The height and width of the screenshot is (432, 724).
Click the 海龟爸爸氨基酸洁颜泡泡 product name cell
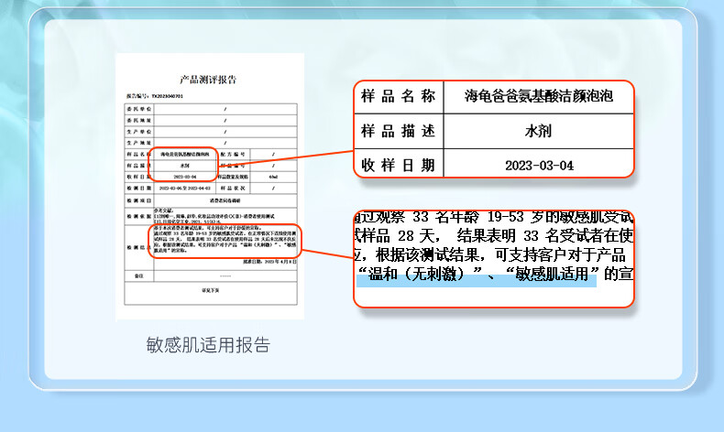click(x=538, y=96)
